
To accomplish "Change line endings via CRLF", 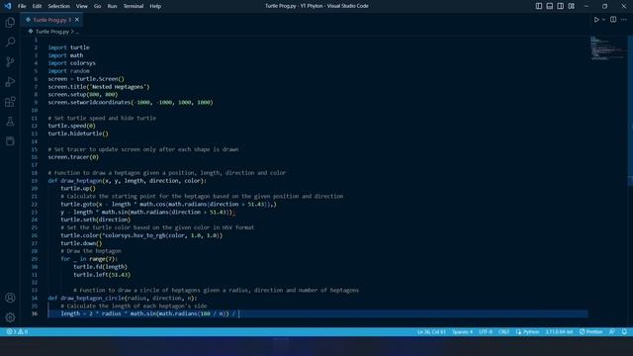I will [x=503, y=332].
